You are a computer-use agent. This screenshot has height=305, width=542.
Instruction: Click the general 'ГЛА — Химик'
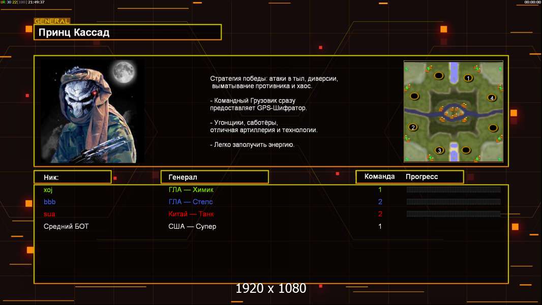(x=191, y=190)
